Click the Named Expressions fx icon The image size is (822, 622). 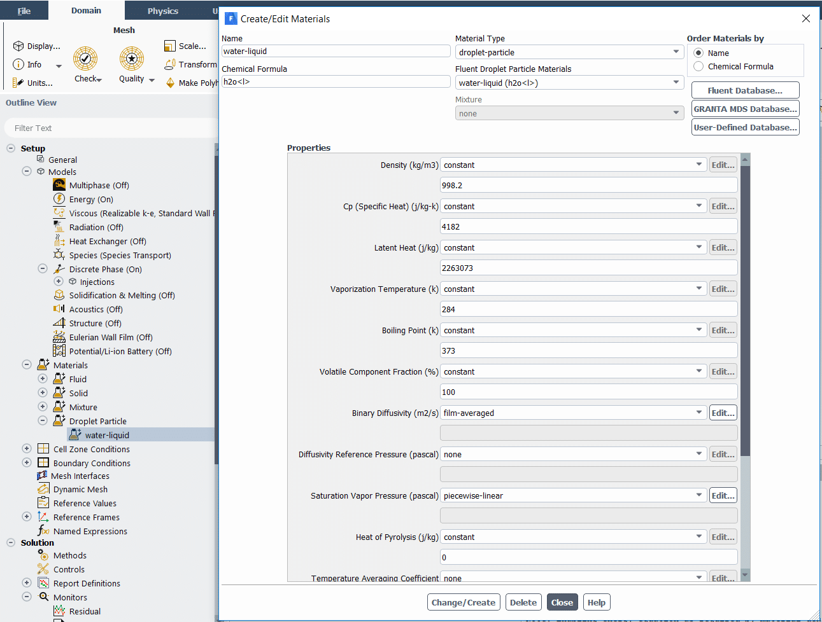43,531
